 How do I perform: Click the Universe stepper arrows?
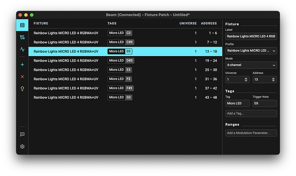[x=246, y=80]
